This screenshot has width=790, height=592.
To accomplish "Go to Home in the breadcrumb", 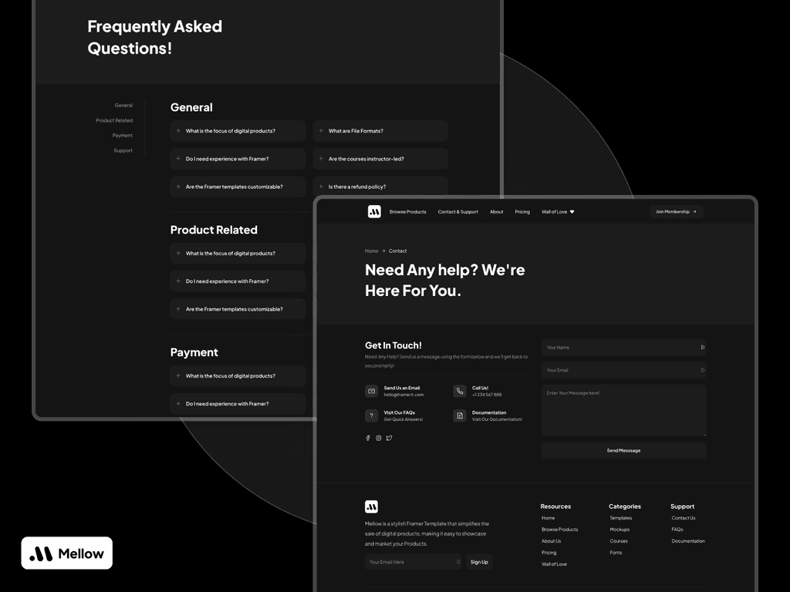I will point(371,251).
